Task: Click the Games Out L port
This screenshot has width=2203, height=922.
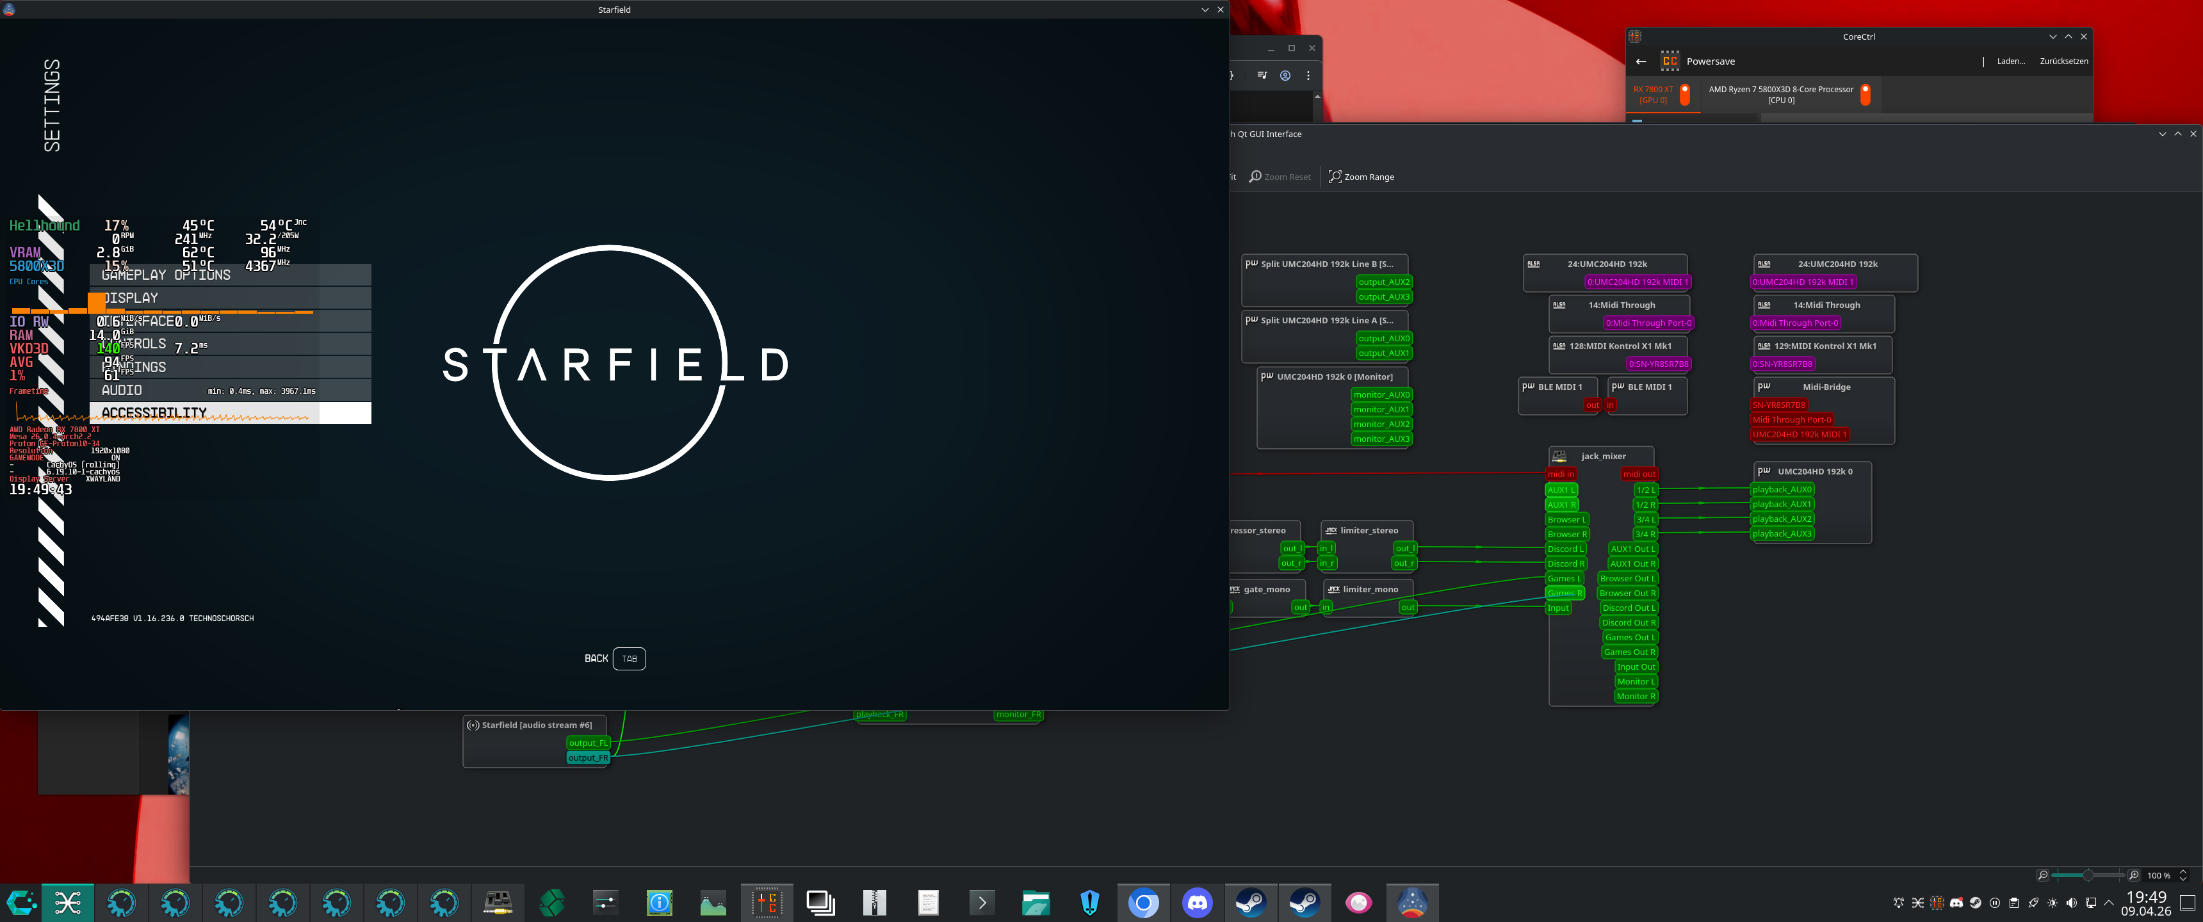Action: 1629,637
